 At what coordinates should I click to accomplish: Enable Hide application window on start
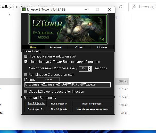point(26,56)
